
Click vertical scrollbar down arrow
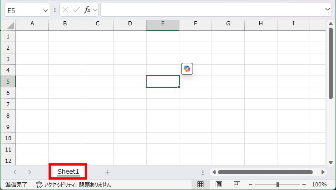331,162
